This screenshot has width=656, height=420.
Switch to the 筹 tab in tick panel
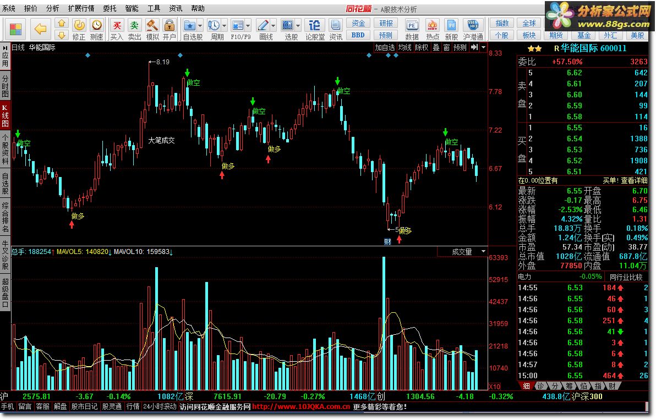click(x=570, y=386)
